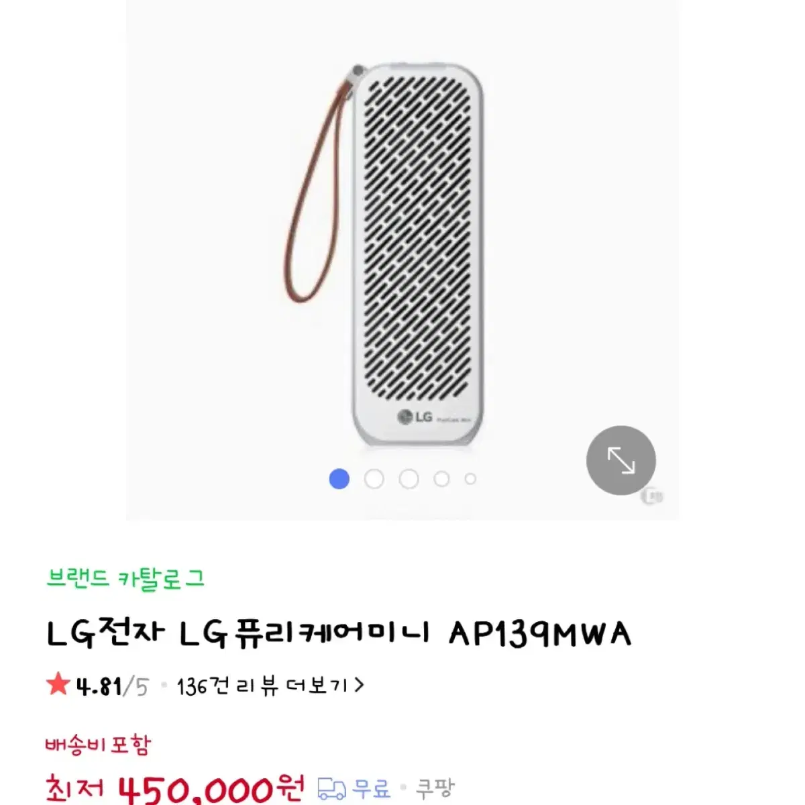Open fullscreen view with the expand arrows icon
805x805 pixels.
(621, 461)
